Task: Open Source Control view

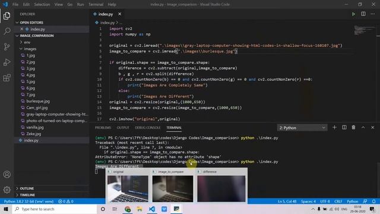Action: (7, 46)
